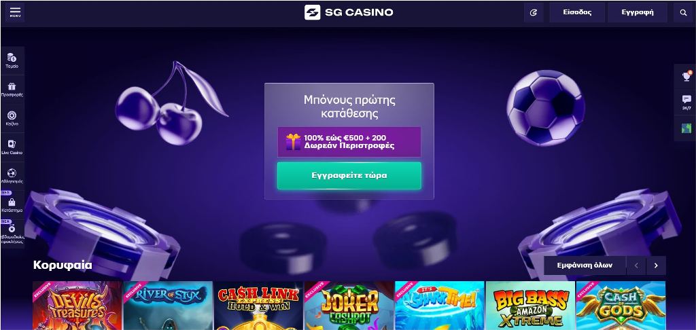Select the Καζίνο sidebar icon
The height and width of the screenshot is (330, 696).
[12, 118]
